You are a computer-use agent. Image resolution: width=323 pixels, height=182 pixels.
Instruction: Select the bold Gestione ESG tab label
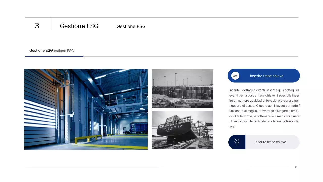[x=41, y=50]
